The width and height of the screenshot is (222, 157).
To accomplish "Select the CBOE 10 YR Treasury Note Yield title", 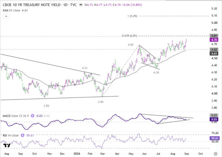I will pos(31,5).
